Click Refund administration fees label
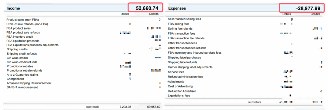Viewport: 328px width, 110px height. 185,77
